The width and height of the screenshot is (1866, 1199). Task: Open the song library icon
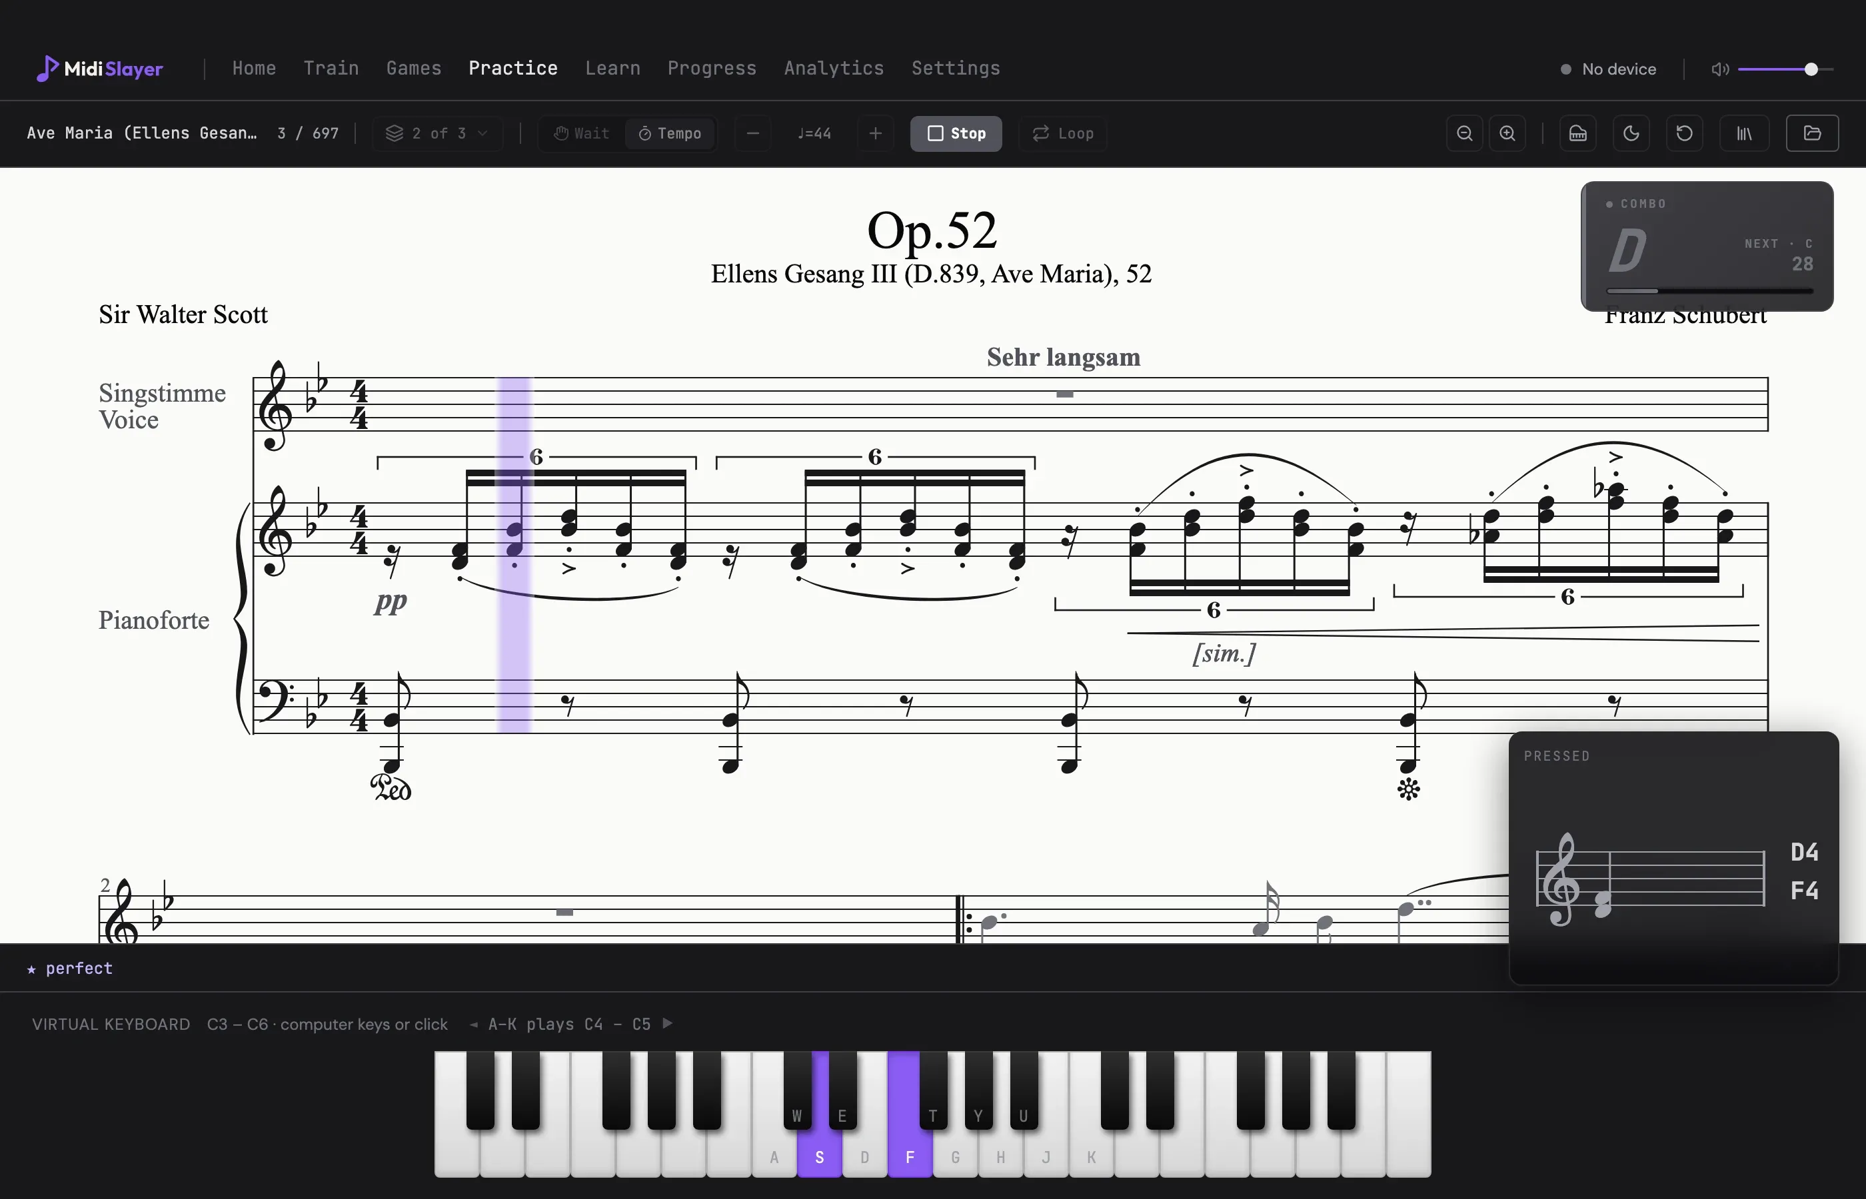pyautogui.click(x=1745, y=133)
